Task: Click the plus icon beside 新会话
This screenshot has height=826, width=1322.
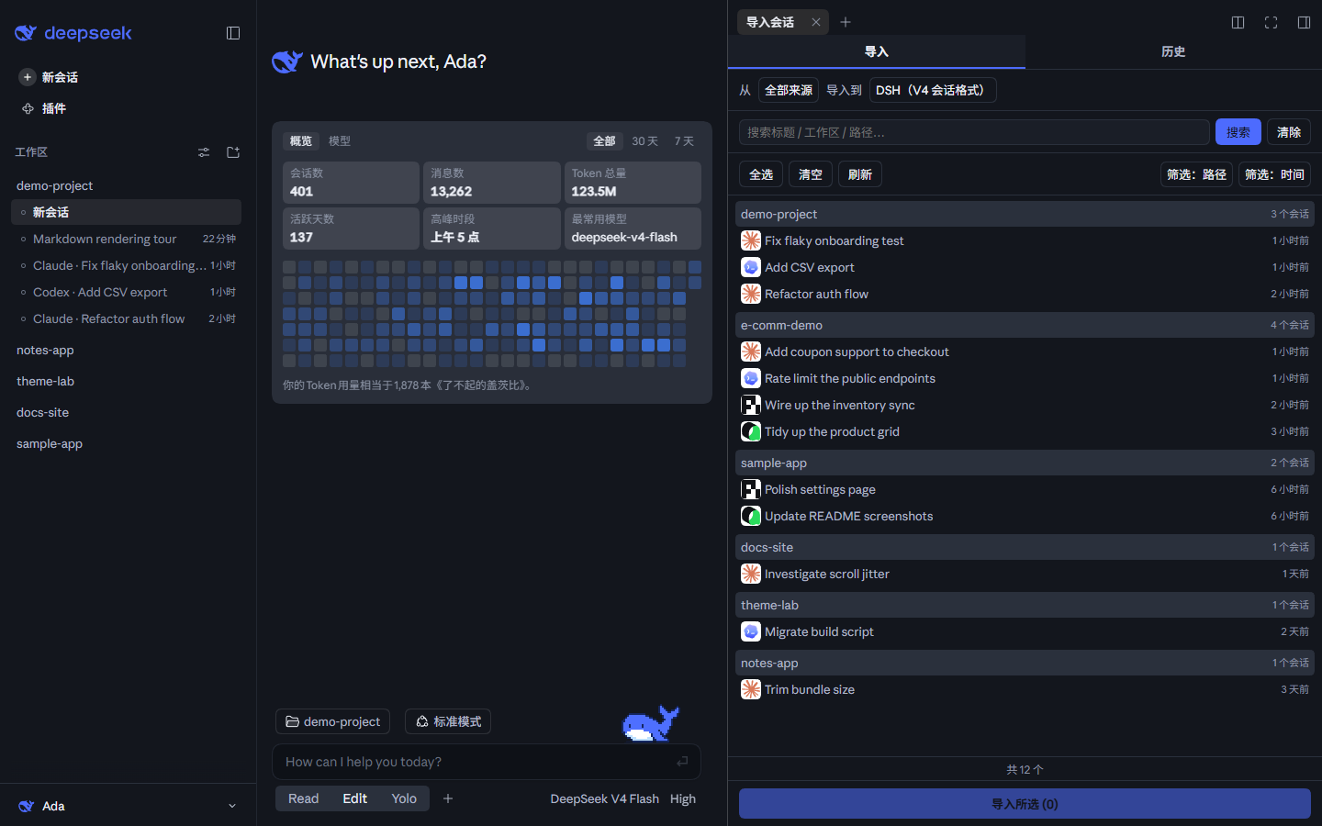Action: [x=28, y=77]
